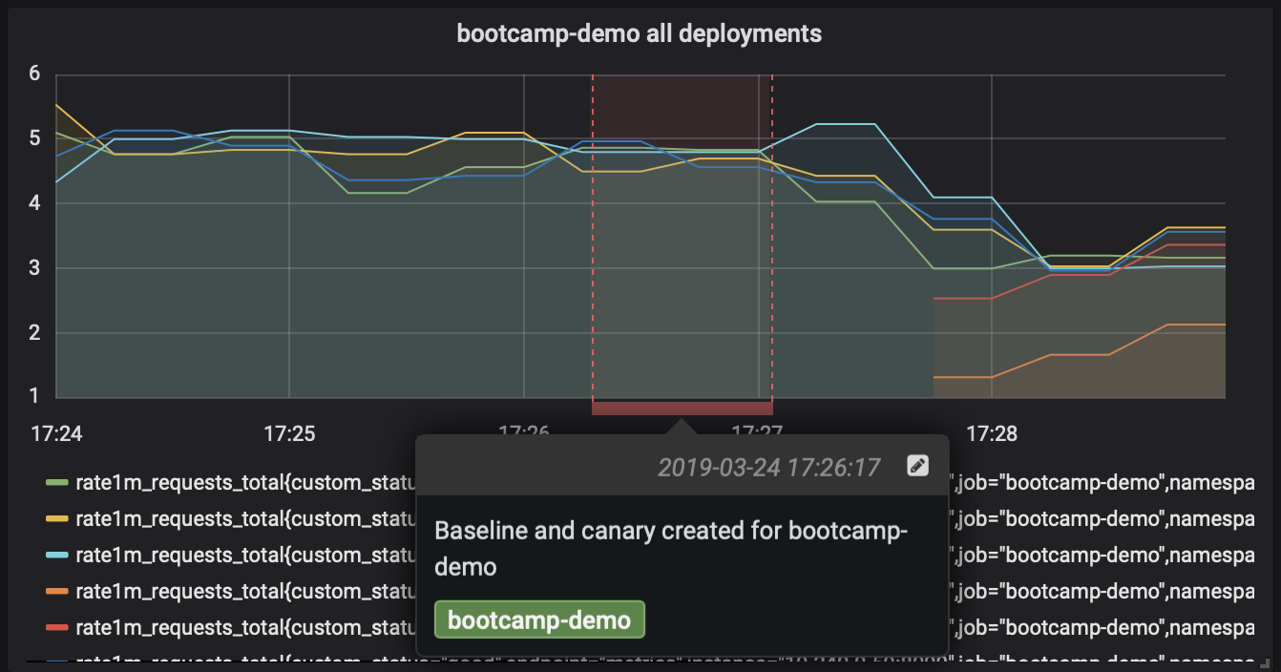Open the bootcamp-demo all deployments panel title menu

(639, 33)
